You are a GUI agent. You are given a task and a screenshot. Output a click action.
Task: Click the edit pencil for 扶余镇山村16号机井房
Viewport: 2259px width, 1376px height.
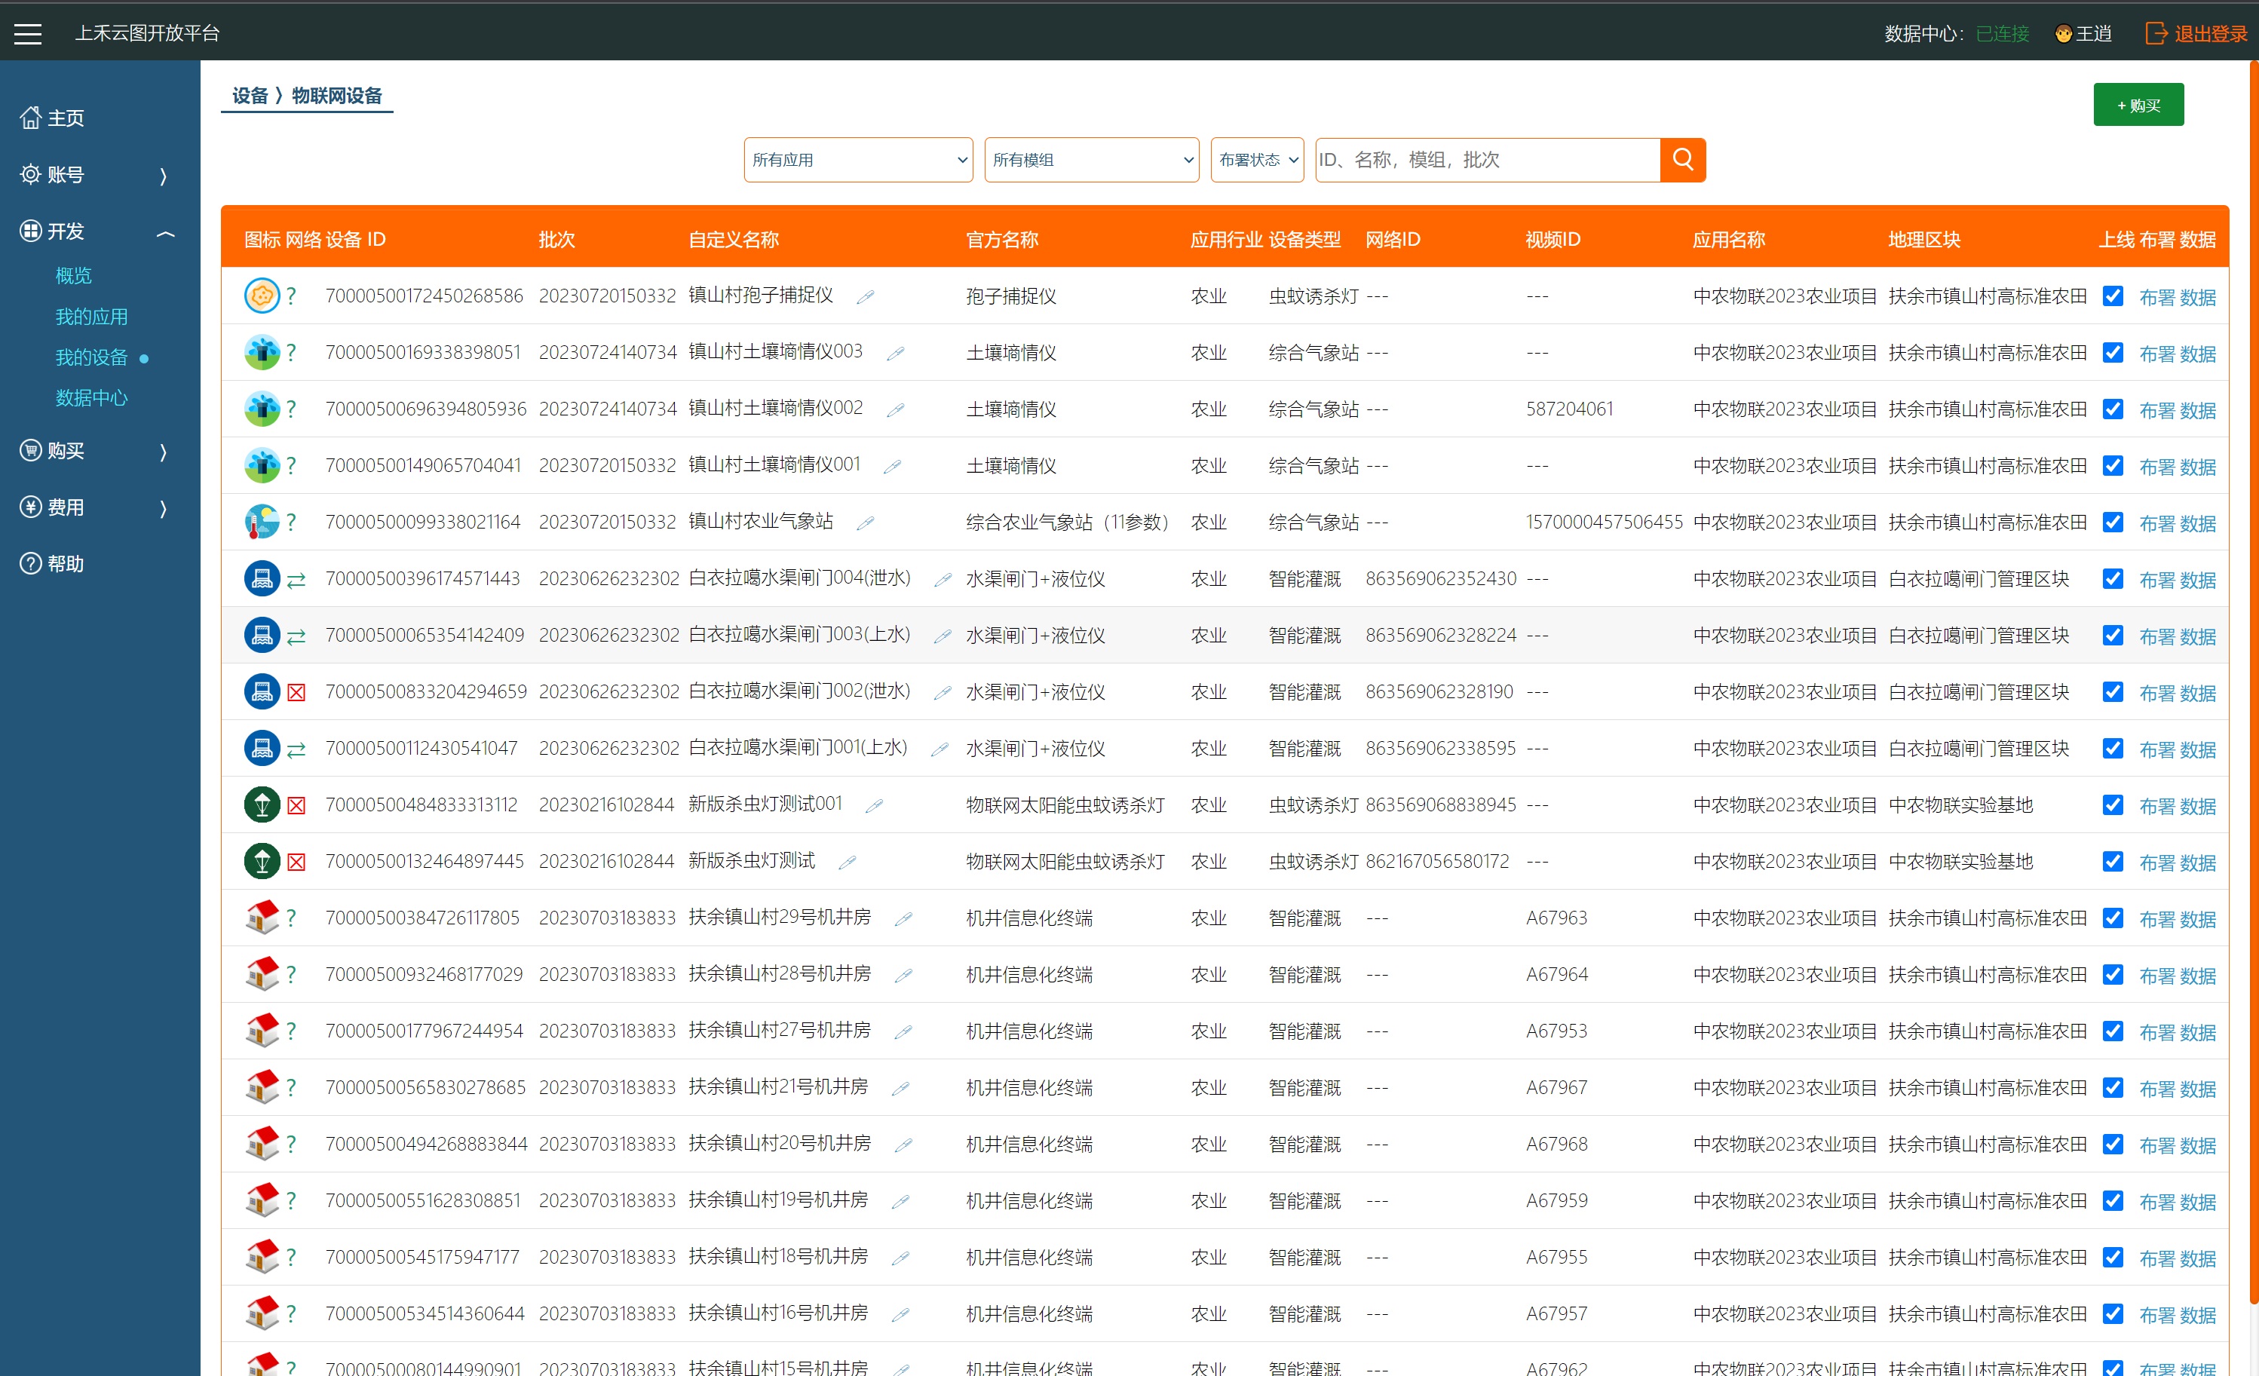coord(900,1315)
